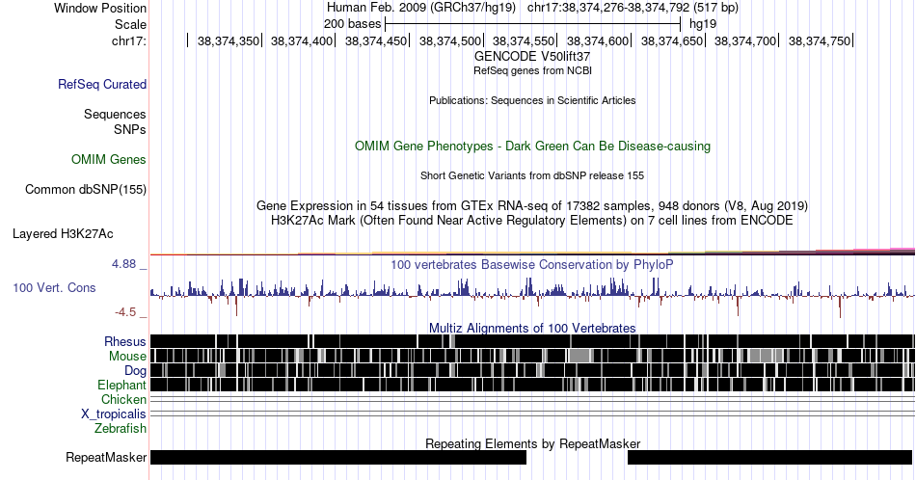Click the GTEx Gene Expression track title

[x=532, y=205]
